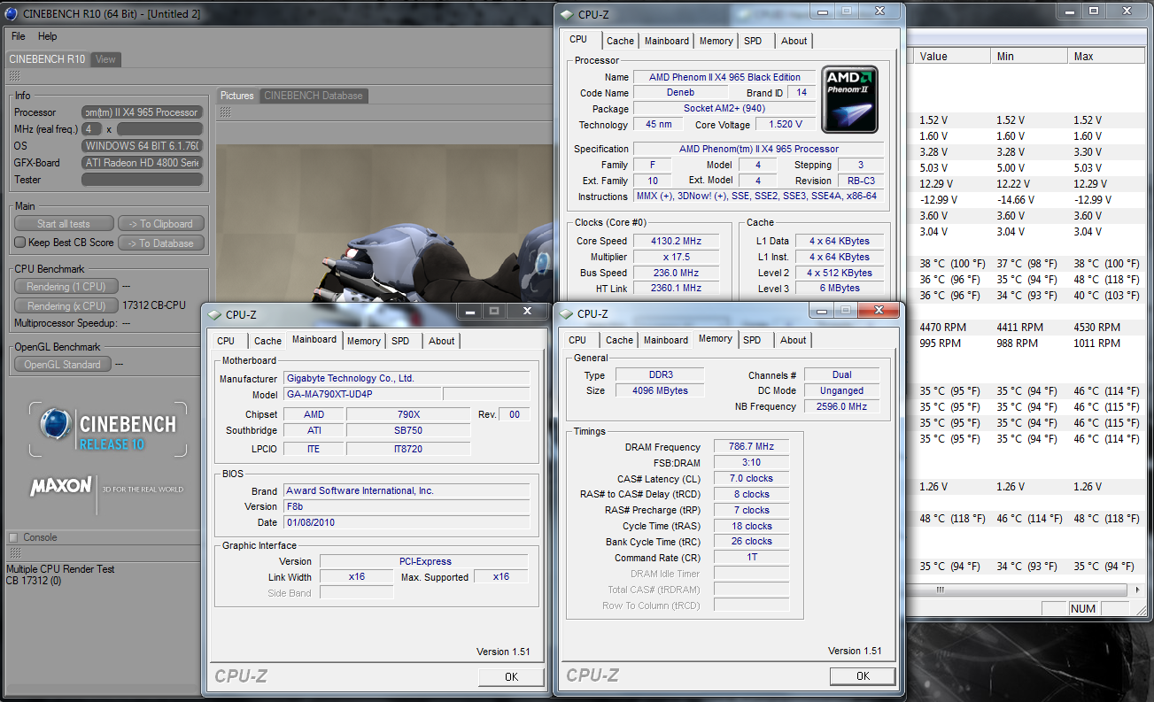Open the SPD tab in Mainboard CPU-Z window
Viewport: 1154px width, 702px height.
pyautogui.click(x=400, y=341)
